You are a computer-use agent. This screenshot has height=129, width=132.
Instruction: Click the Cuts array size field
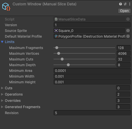coord(123,88)
